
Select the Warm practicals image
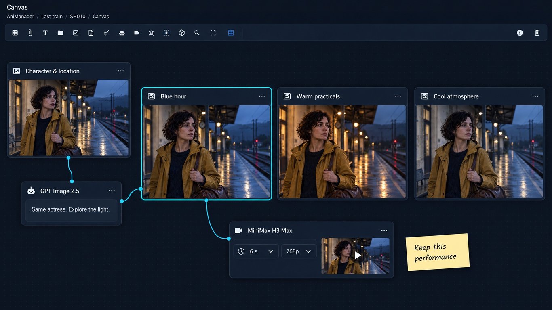[x=343, y=152]
